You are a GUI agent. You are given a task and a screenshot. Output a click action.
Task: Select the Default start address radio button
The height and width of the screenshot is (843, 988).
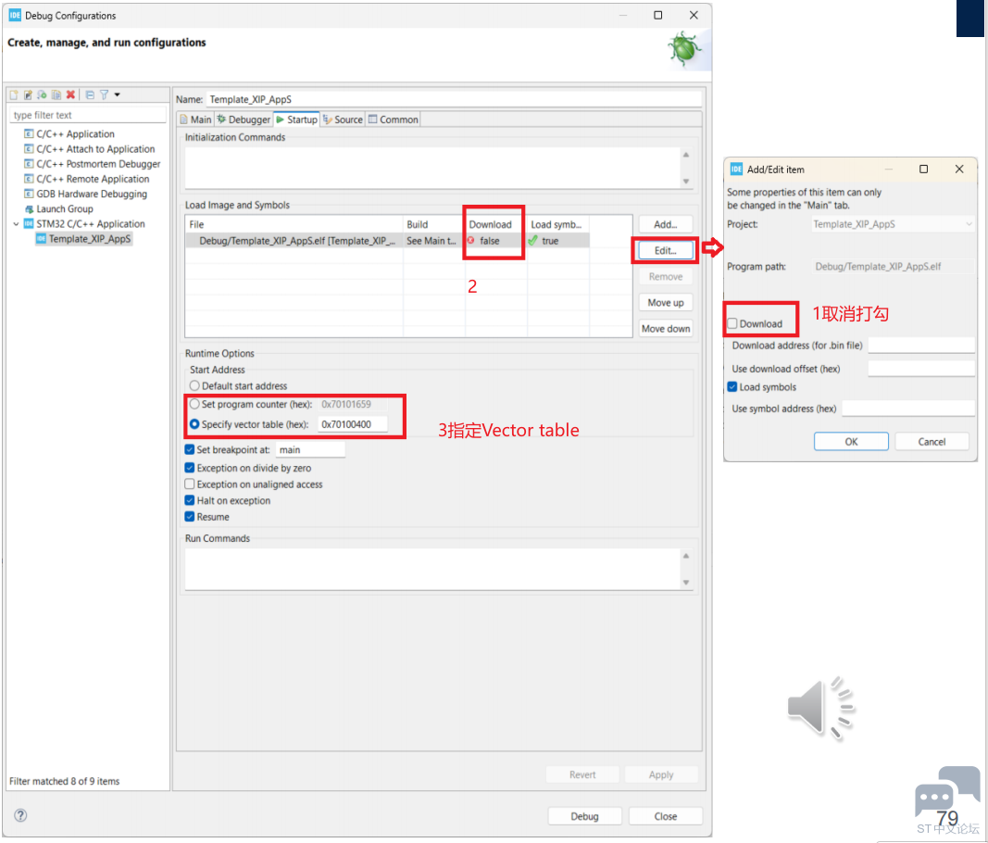click(x=194, y=386)
